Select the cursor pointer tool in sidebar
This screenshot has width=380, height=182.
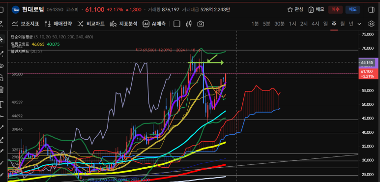point(1,39)
